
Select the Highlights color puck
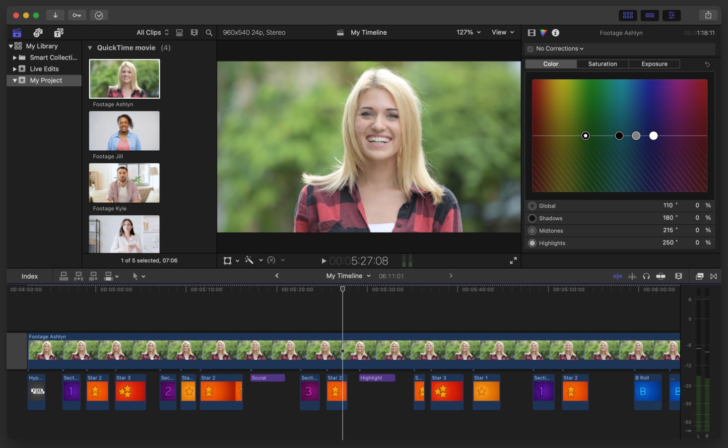[x=654, y=136]
